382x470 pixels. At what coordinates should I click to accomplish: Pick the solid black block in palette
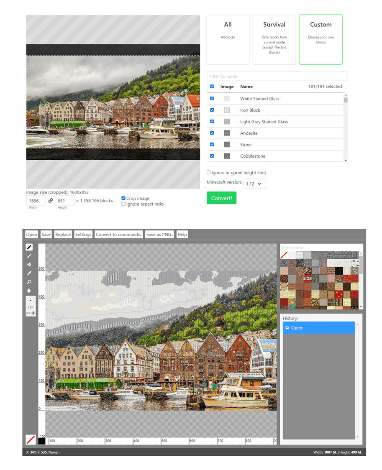pyautogui.click(x=339, y=271)
